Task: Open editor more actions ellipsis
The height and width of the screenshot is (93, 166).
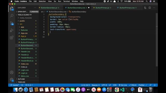Action: (x=154, y=8)
